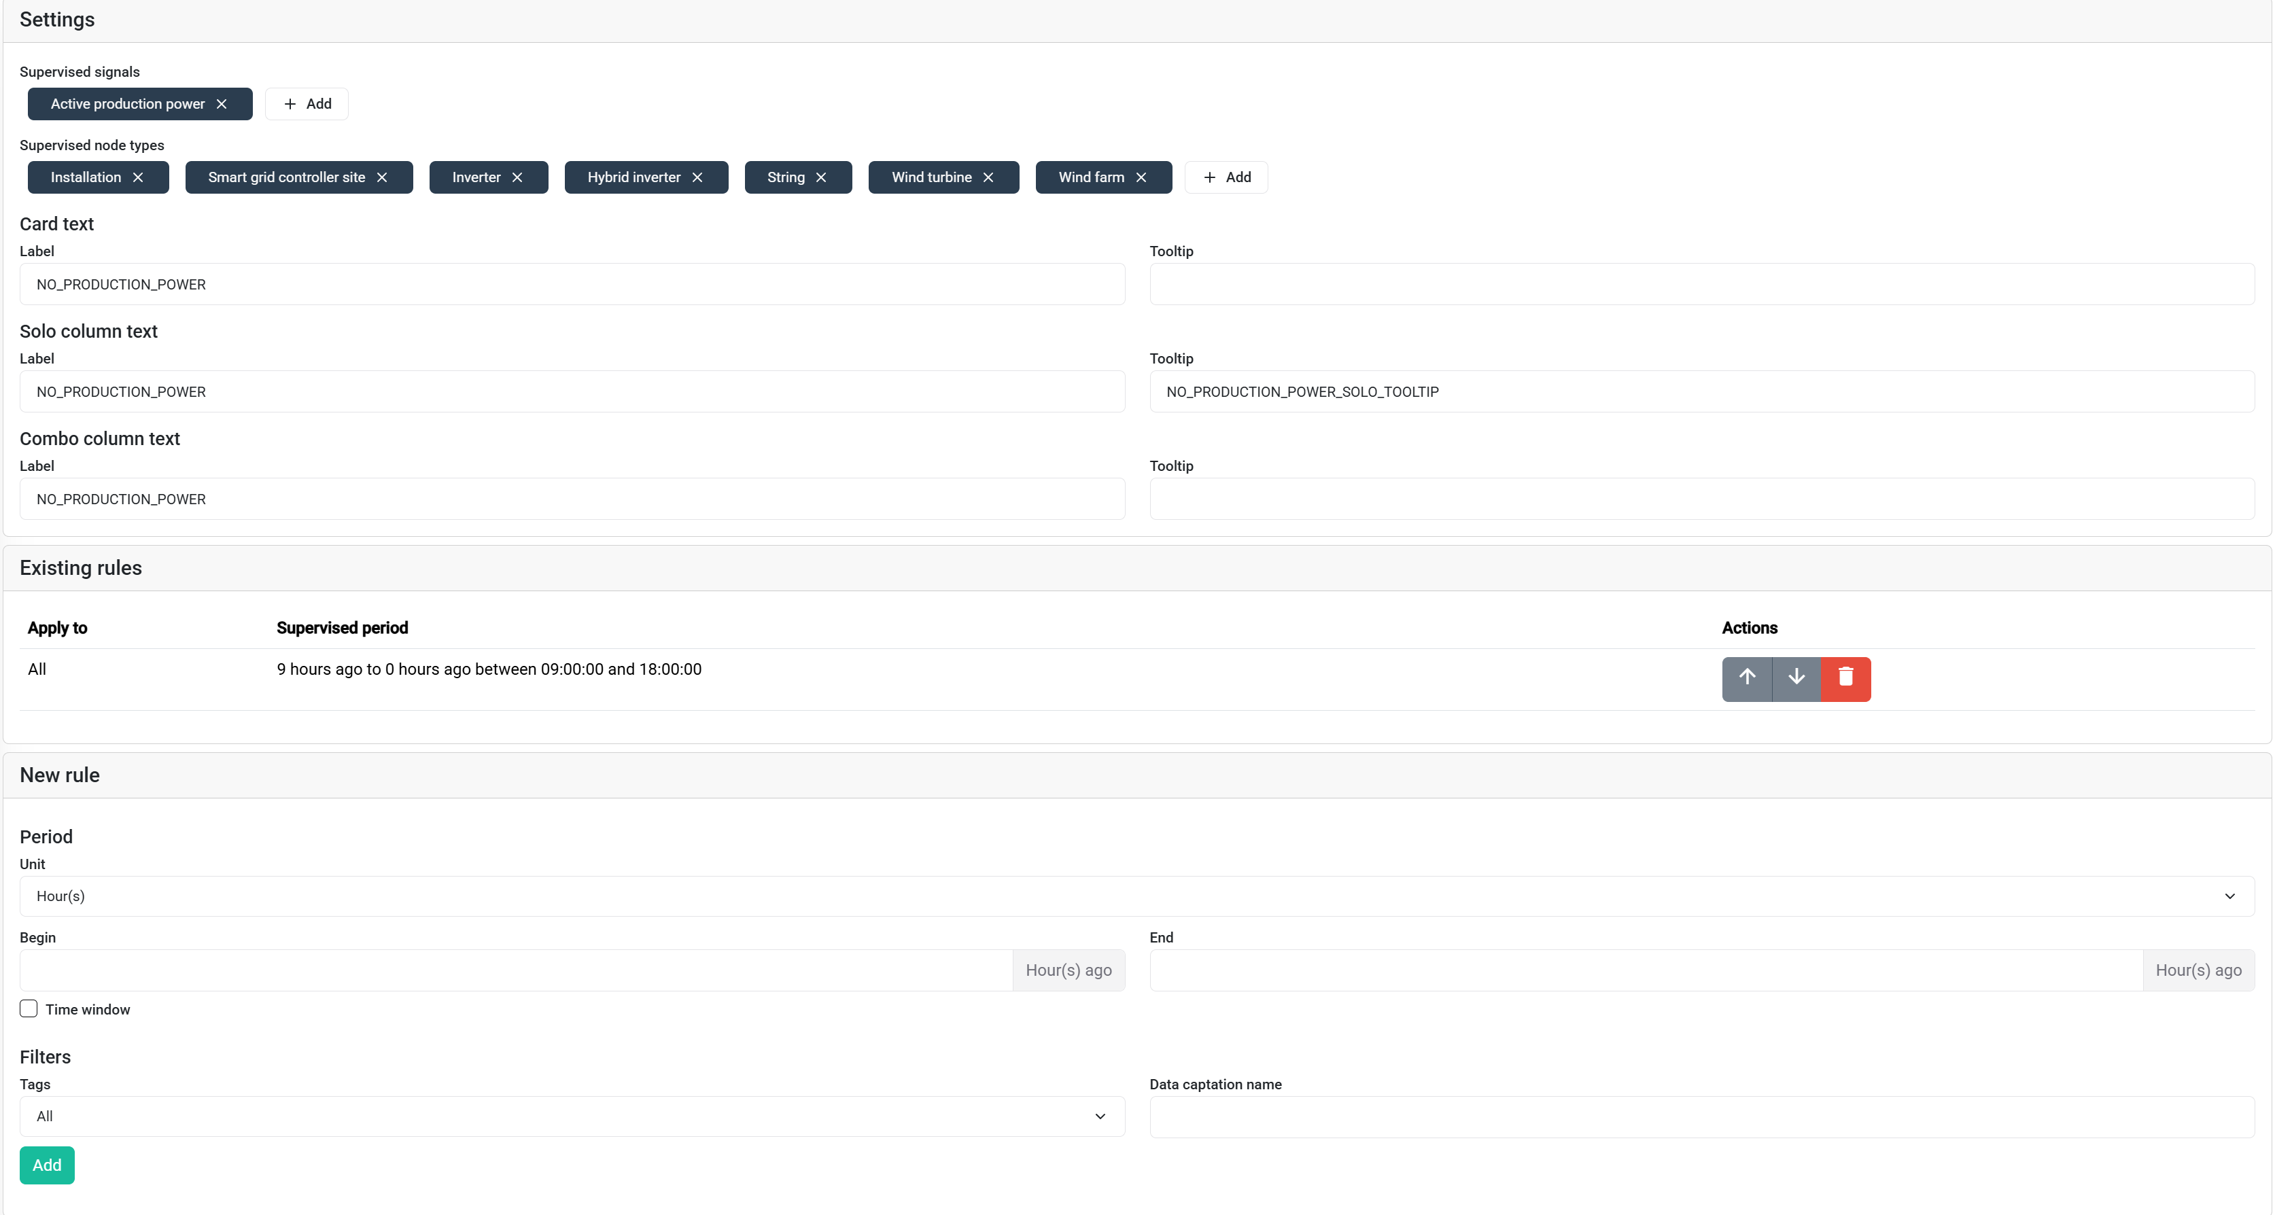2275x1215 pixels.
Task: Delete the existing rule with trash icon
Action: (x=1846, y=678)
